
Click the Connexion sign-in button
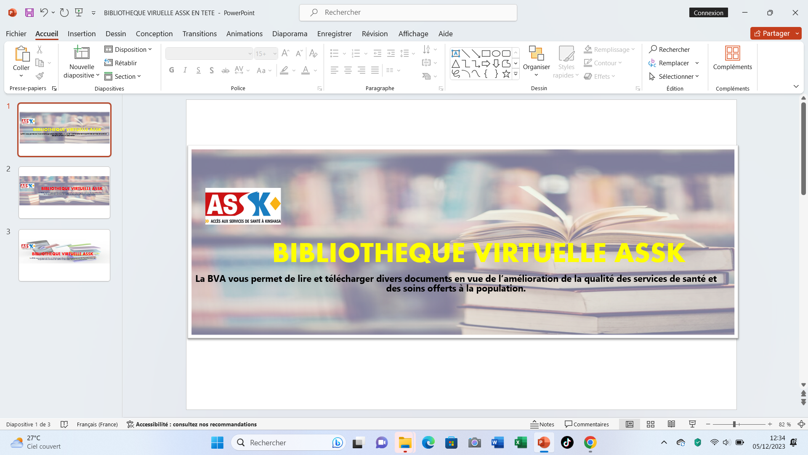pos(708,13)
